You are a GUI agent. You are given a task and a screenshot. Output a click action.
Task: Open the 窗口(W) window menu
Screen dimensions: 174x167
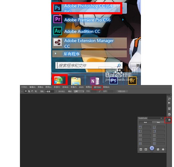(x=97, y=87)
